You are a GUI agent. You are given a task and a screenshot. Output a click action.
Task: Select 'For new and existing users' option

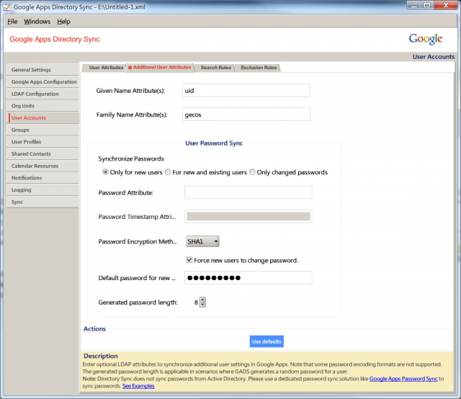168,172
